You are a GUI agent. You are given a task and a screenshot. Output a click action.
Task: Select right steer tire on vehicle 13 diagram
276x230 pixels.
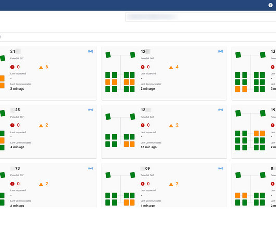[x=263, y=55]
